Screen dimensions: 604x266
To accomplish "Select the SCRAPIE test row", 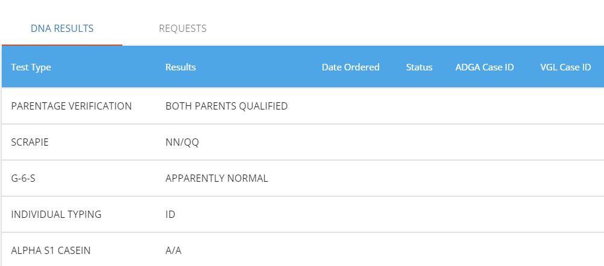I will [x=303, y=142].
